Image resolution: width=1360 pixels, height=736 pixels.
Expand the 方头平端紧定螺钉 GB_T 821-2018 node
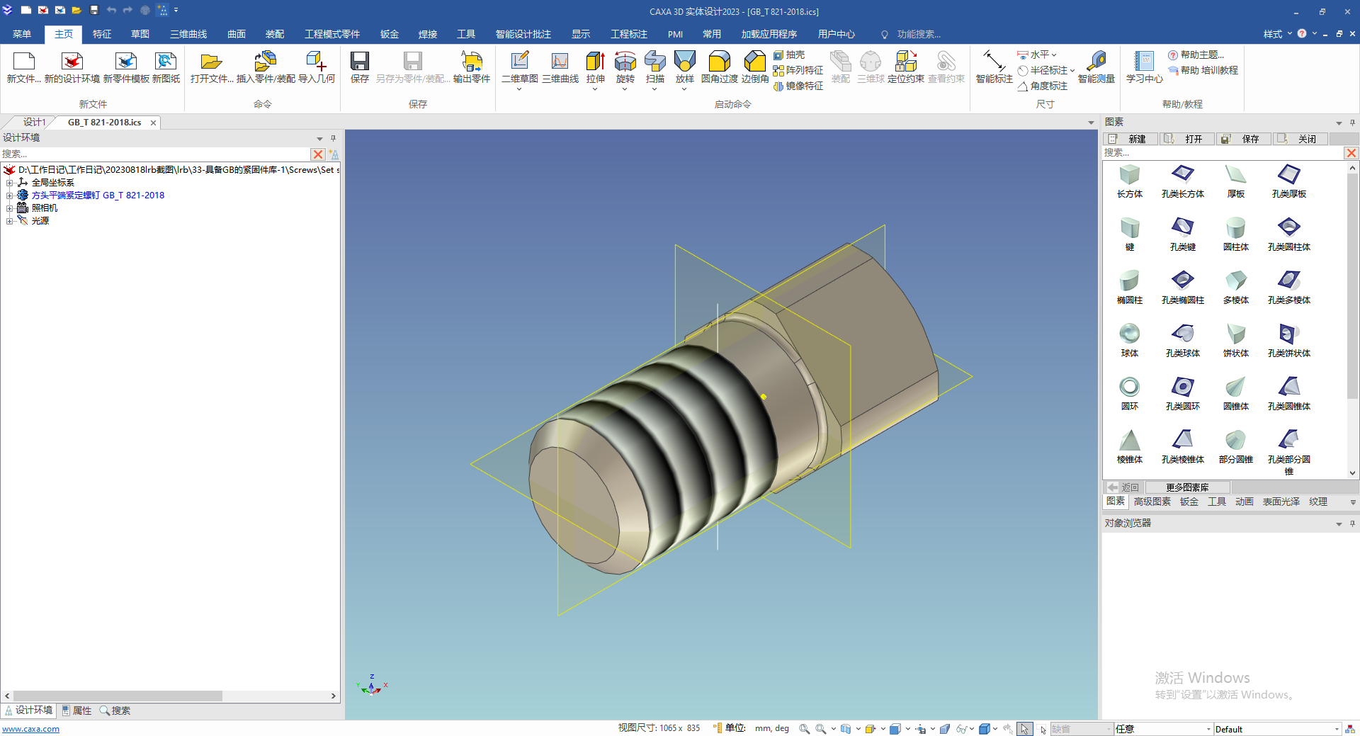(10, 196)
